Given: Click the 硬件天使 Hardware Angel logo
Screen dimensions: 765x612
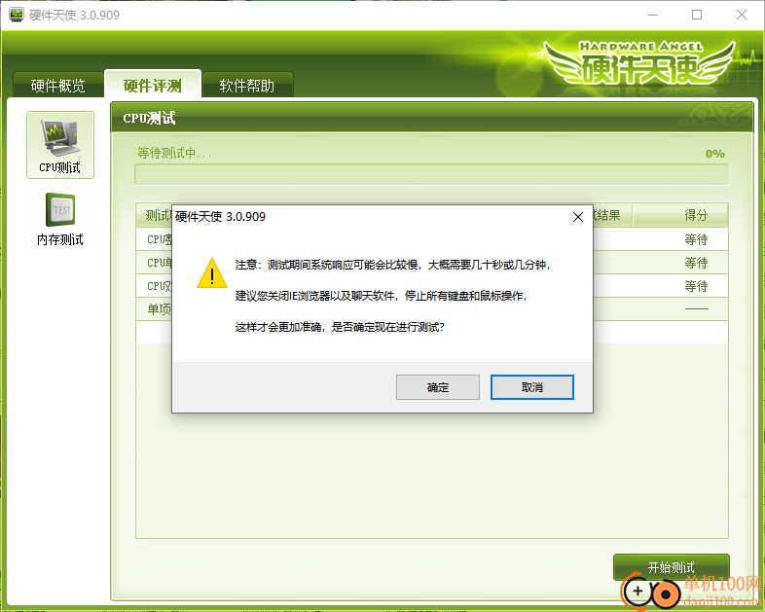Looking at the screenshot, I should click(x=639, y=65).
